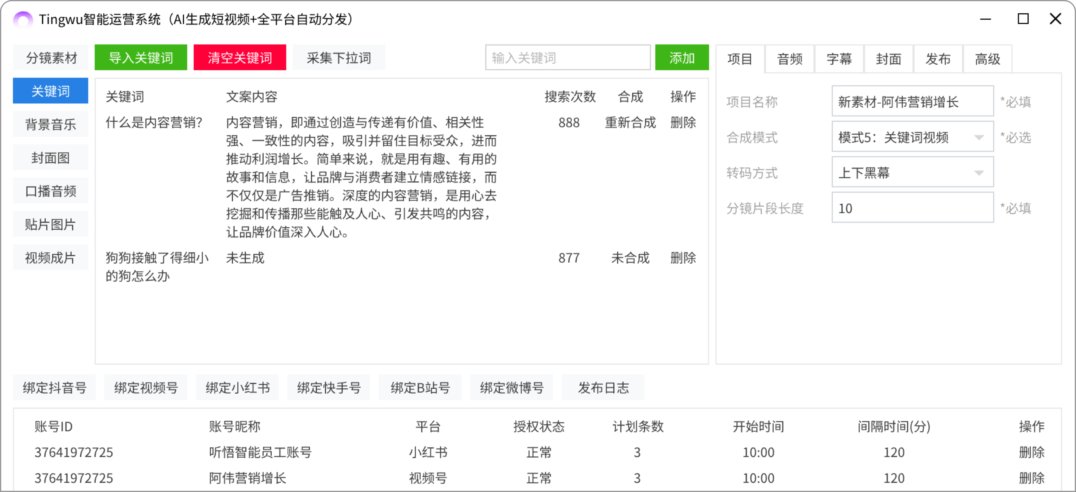Viewport: 1076px width, 492px height.
Task: Click the 视频号 platform cell
Action: click(x=428, y=478)
